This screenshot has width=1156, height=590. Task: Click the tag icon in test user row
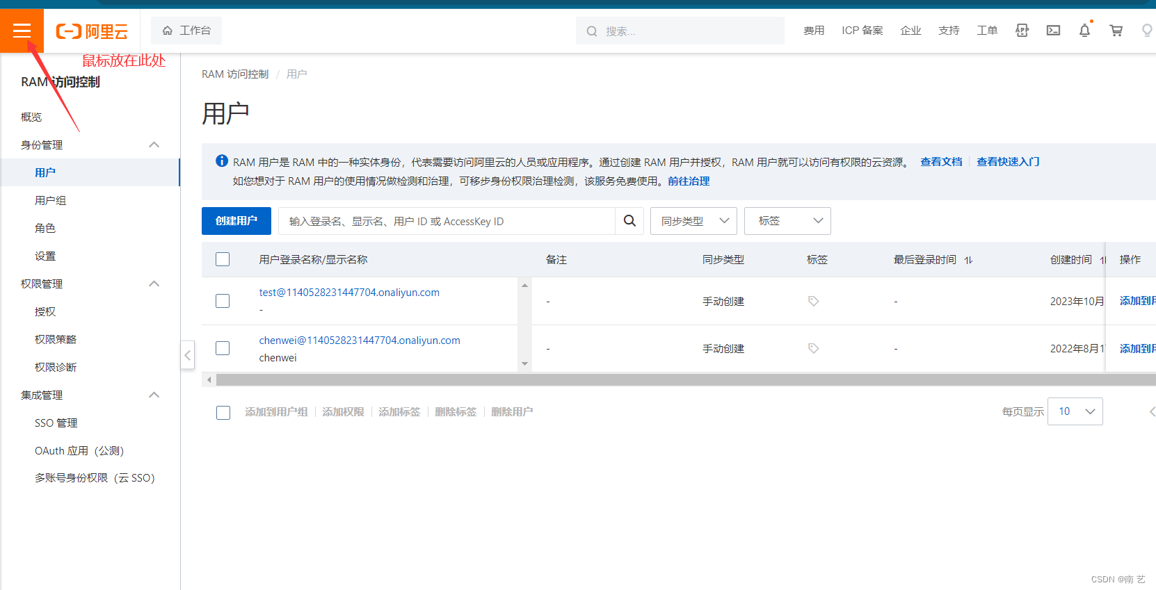click(x=813, y=301)
